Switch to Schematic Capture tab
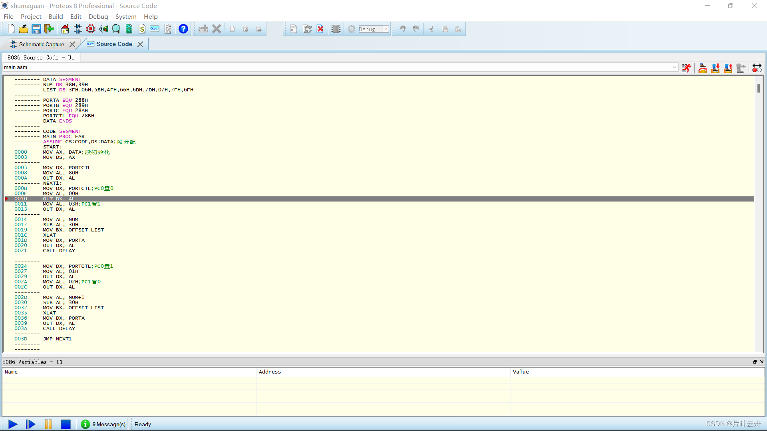Image resolution: width=767 pixels, height=431 pixels. [42, 43]
